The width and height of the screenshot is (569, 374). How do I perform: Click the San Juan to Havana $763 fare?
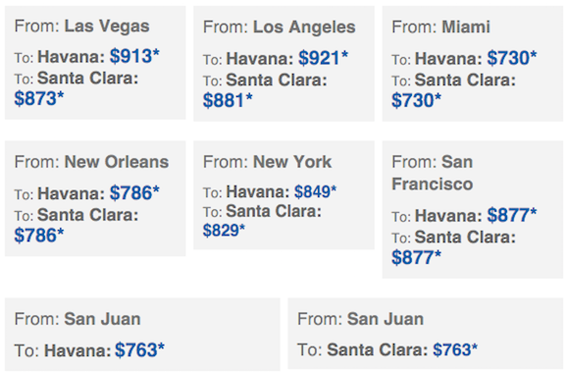pos(139,350)
